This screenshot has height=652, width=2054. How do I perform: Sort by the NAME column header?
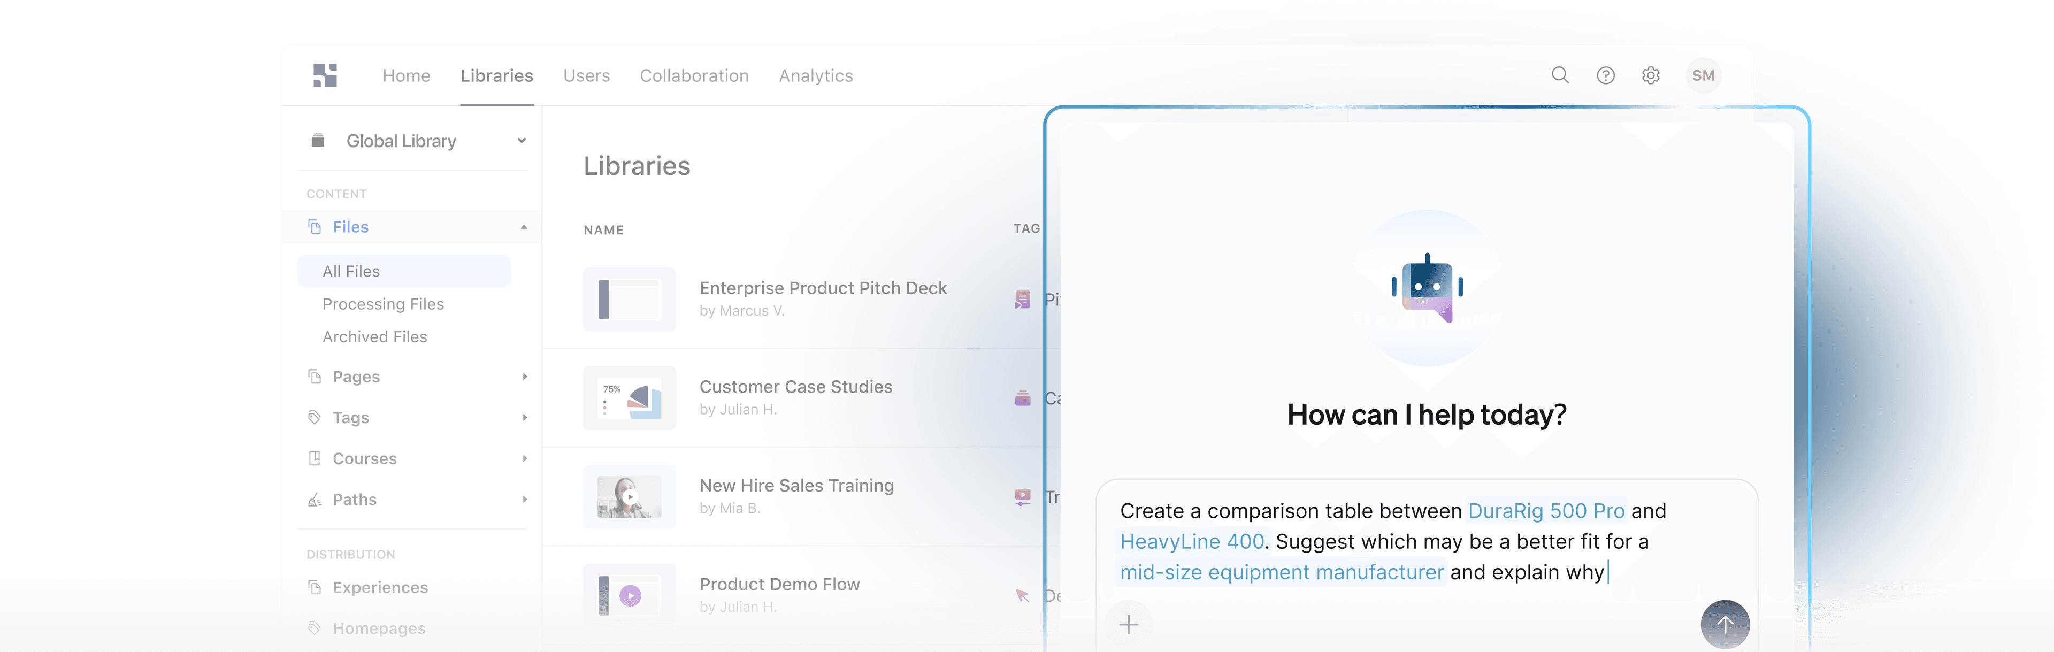coord(603,229)
